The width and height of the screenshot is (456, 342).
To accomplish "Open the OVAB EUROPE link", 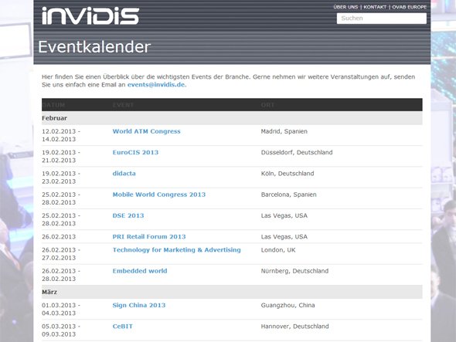I will (409, 7).
